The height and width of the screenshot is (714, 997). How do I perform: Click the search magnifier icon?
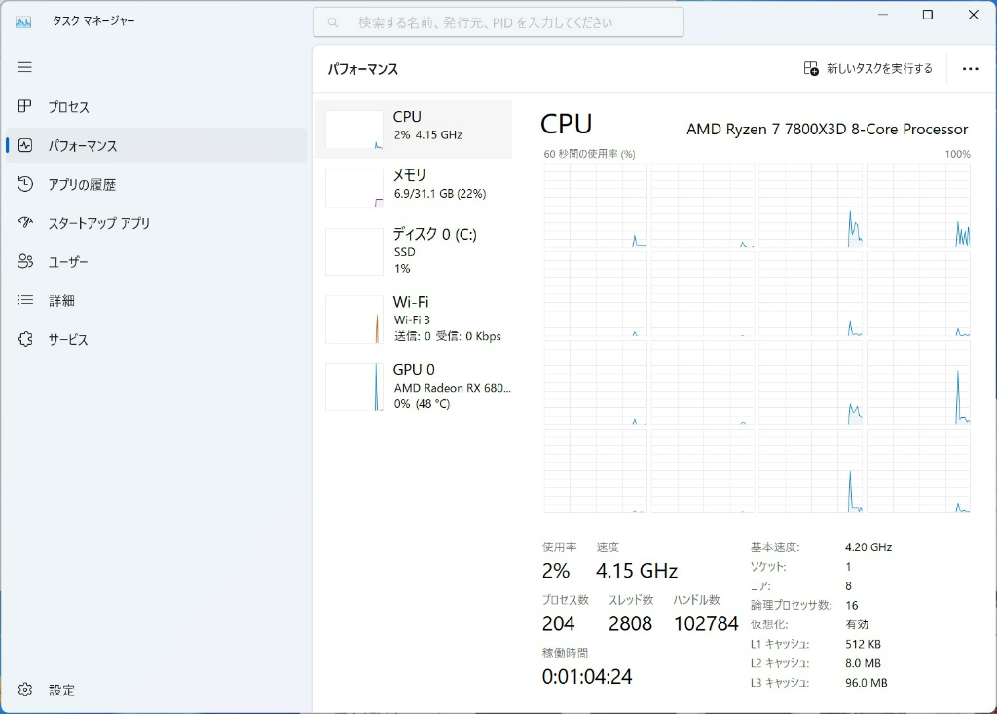[331, 20]
